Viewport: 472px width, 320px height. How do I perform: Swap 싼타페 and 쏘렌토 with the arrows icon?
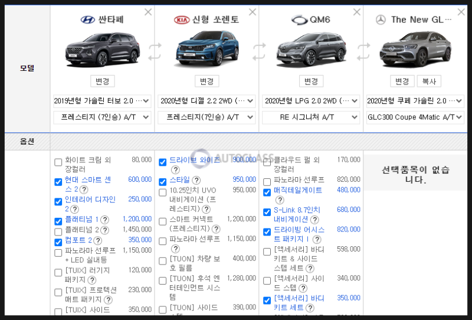pos(155,51)
